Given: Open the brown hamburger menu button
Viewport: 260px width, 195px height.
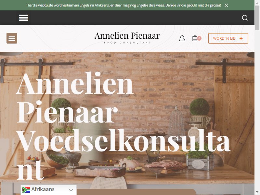Looking at the screenshot, I should pyautogui.click(x=12, y=38).
